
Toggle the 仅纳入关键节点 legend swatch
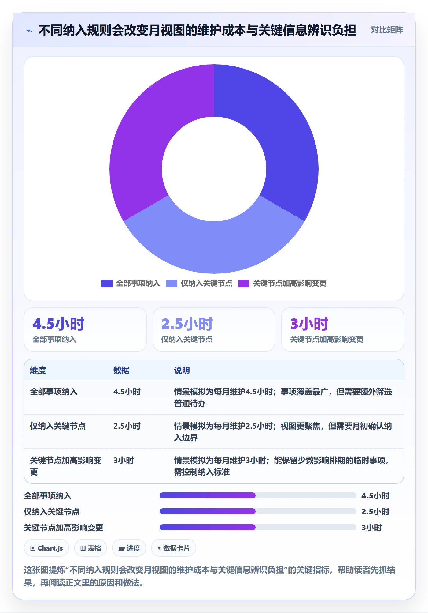click(x=172, y=284)
